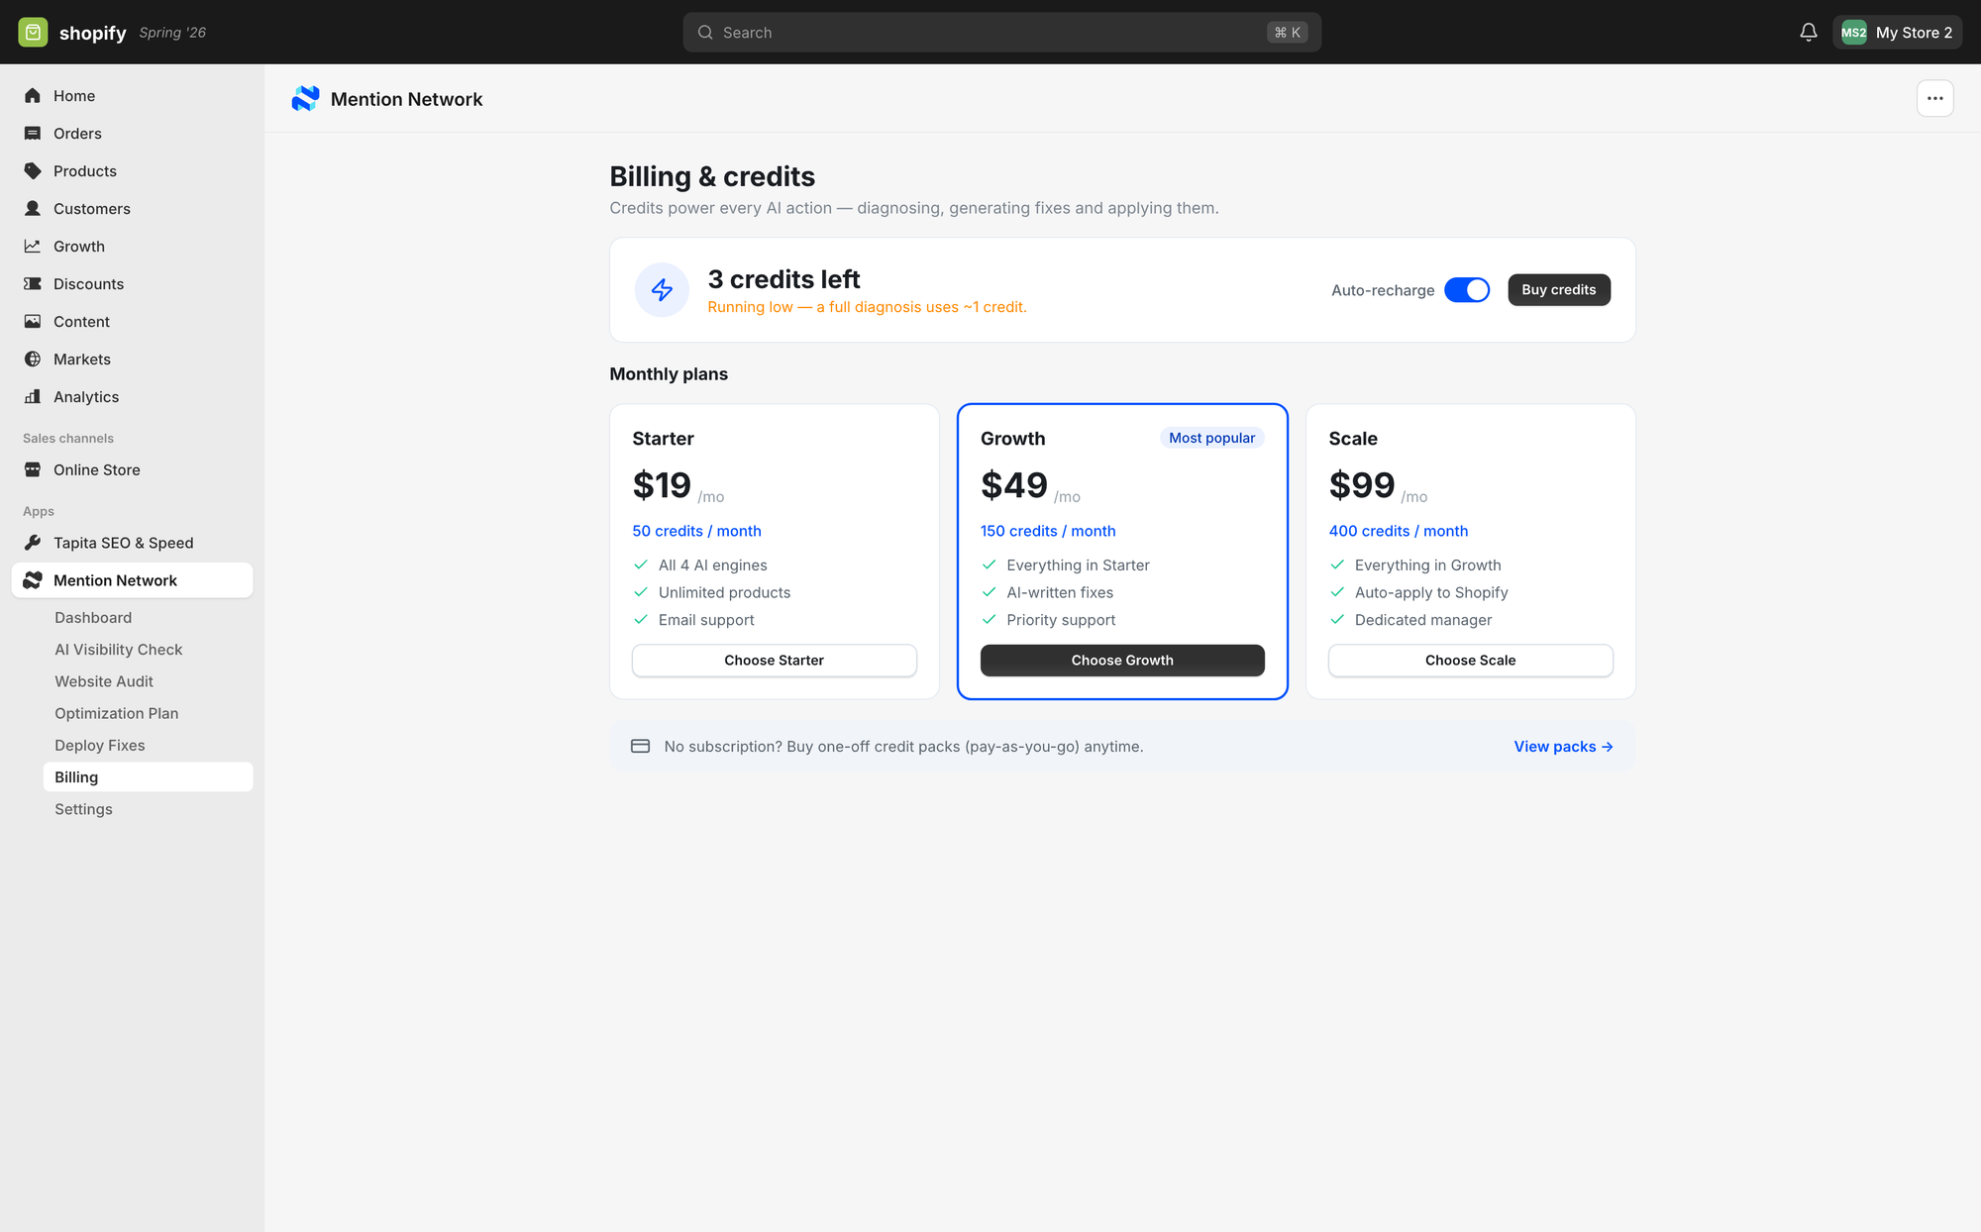
Task: Click the Online Store storefront icon
Action: 33,470
